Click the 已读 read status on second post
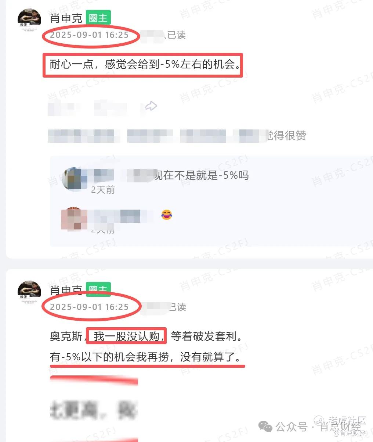This screenshot has width=373, height=442. pyautogui.click(x=177, y=307)
